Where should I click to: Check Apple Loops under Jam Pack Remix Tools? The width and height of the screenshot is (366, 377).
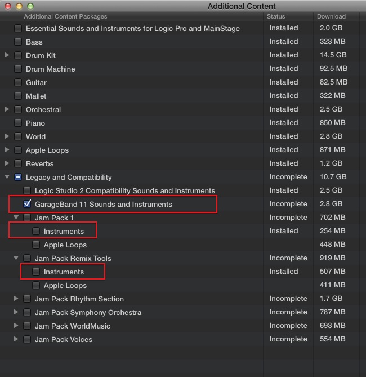tap(36, 285)
